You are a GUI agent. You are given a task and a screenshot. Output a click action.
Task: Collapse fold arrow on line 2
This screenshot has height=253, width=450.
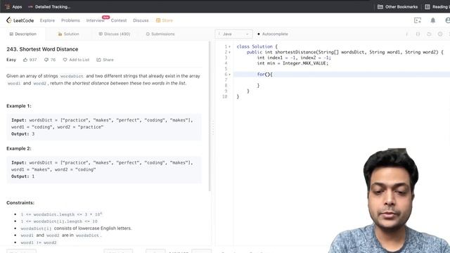point(230,52)
